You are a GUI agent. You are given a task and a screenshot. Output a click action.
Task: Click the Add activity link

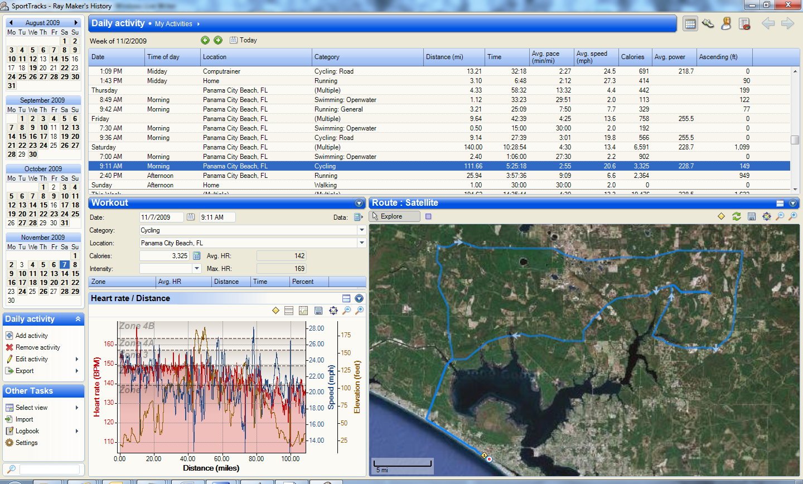tap(31, 336)
